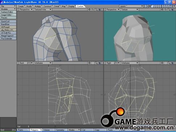Open the Image Editor
This screenshot has width=176, height=132.
(8, 15)
